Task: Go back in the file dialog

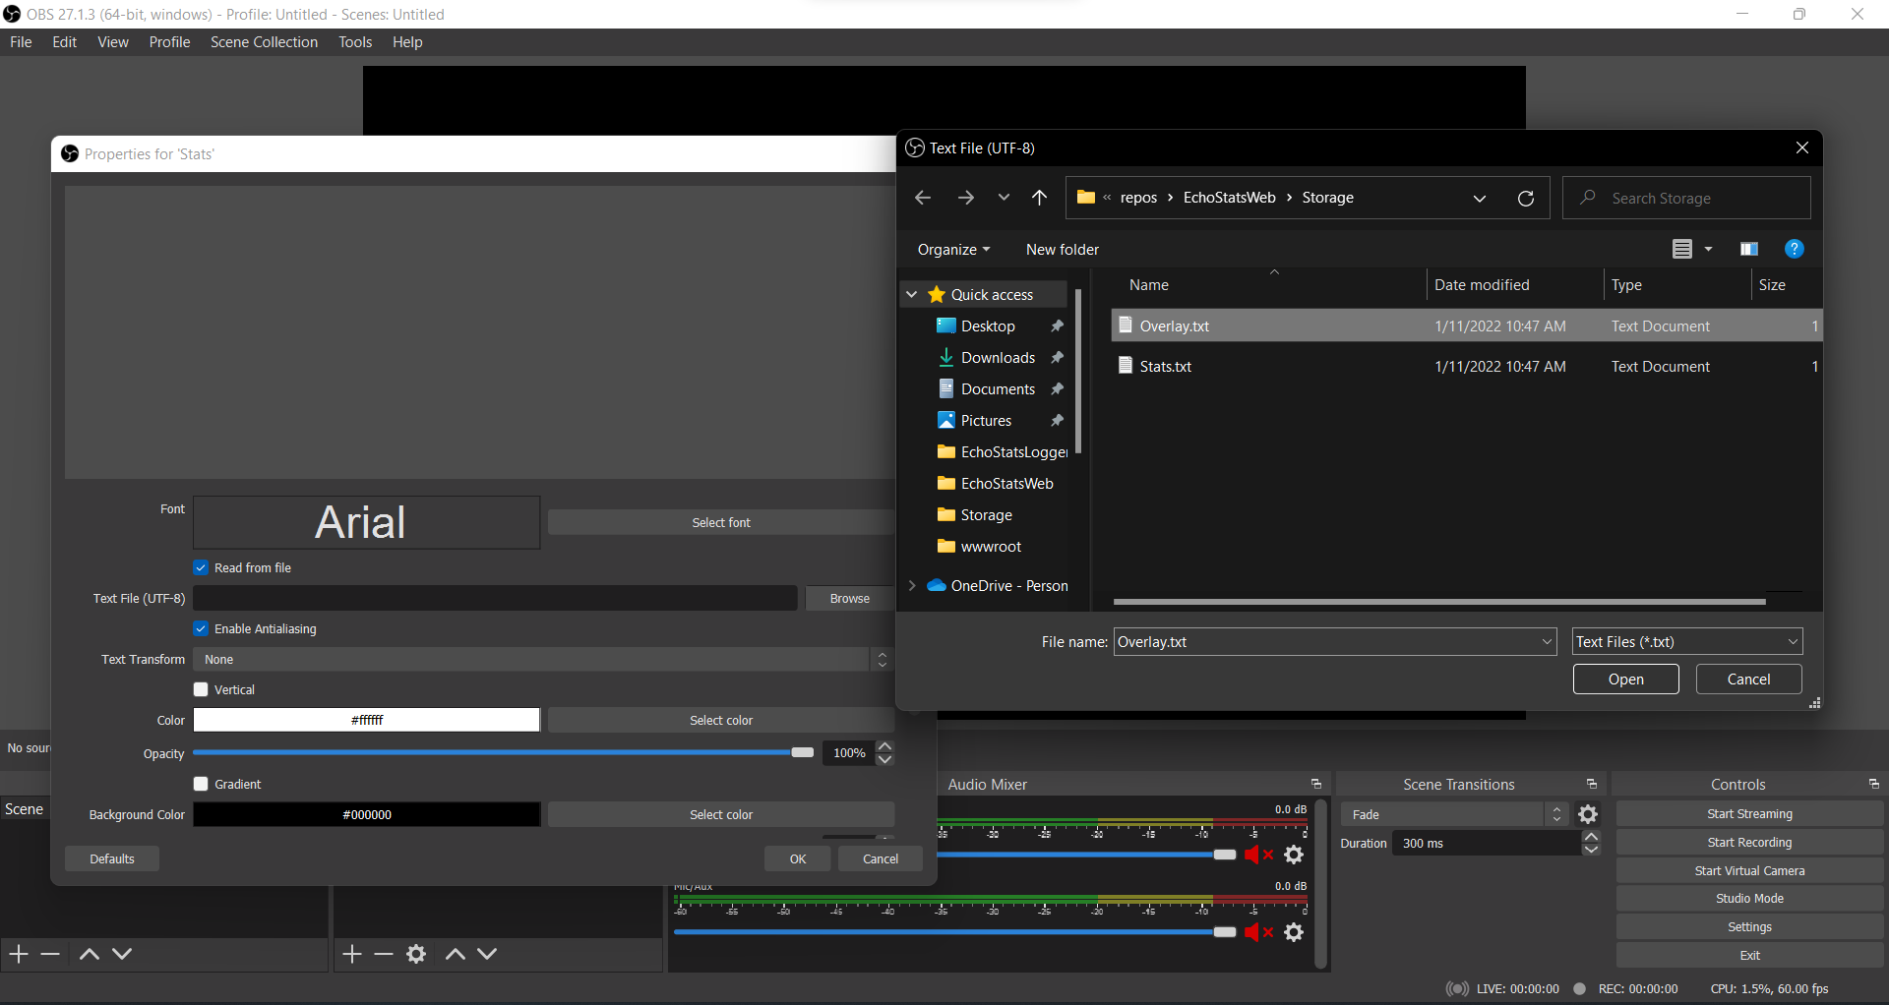Action: tap(922, 198)
